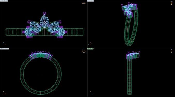Click the axis indicator in Through Finger viewport
The width and height of the screenshot is (175, 97).
coord(4,93)
